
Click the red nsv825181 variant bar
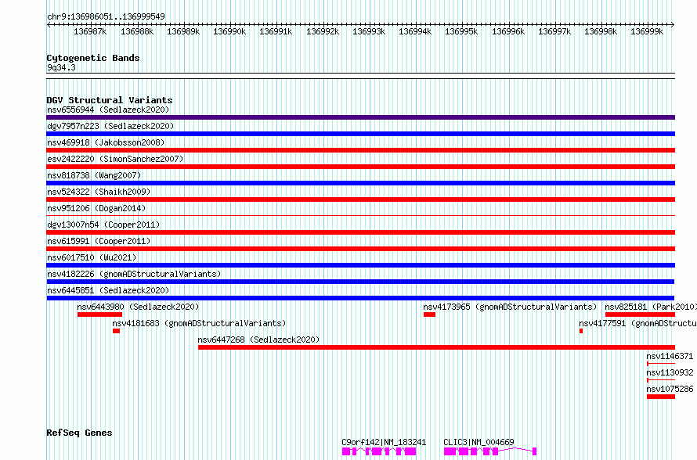(640, 314)
